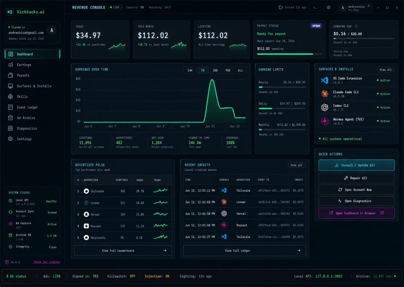Click Ads: LIVE in status bar

tap(52, 276)
